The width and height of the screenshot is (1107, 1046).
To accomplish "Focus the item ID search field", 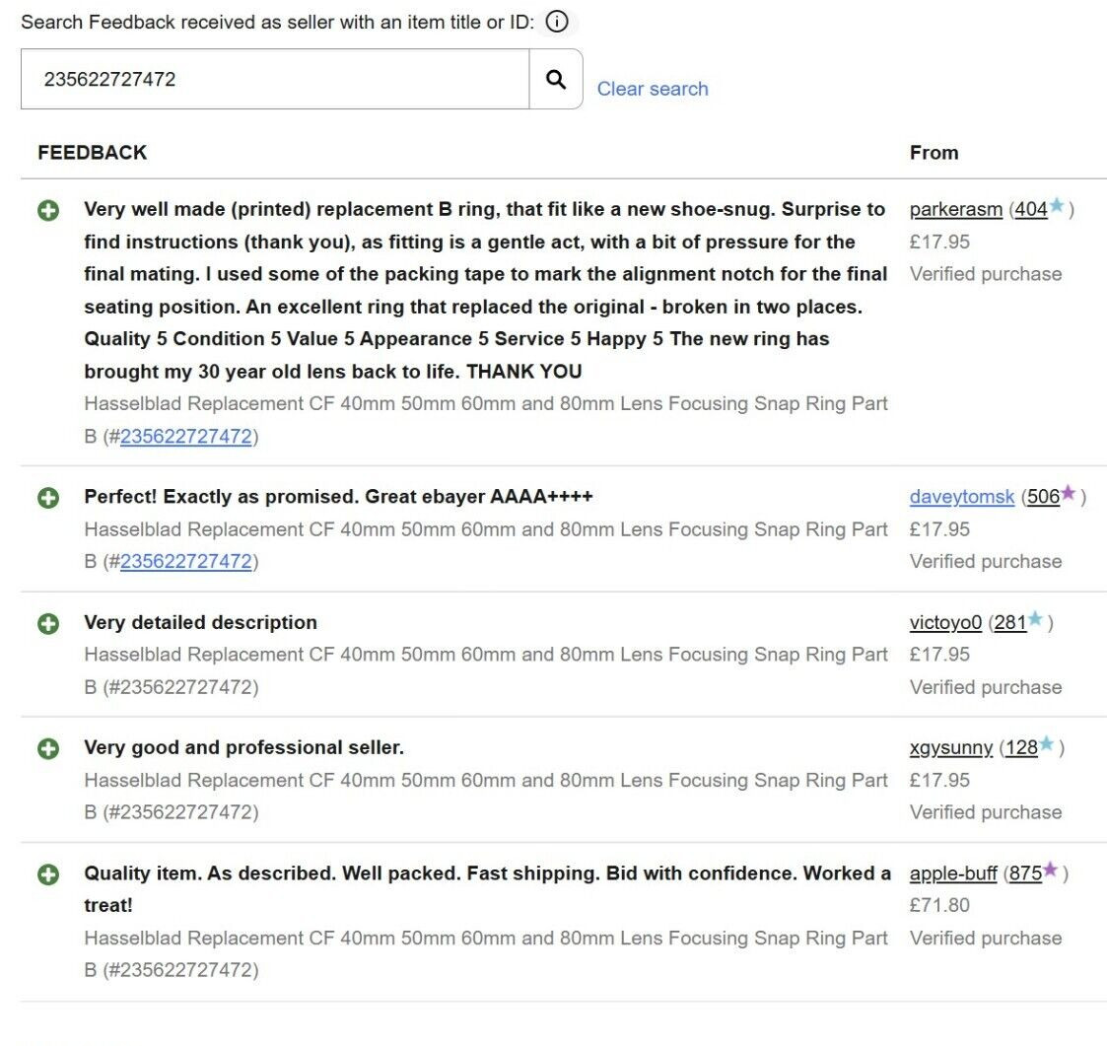I will 275,79.
